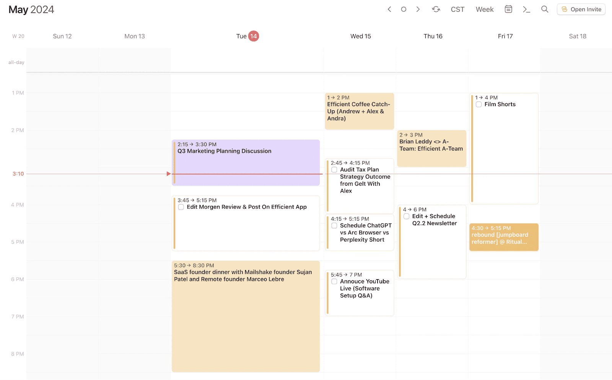
Task: Check the Audit Tax Plan Strategy checkbox
Action: click(x=334, y=170)
